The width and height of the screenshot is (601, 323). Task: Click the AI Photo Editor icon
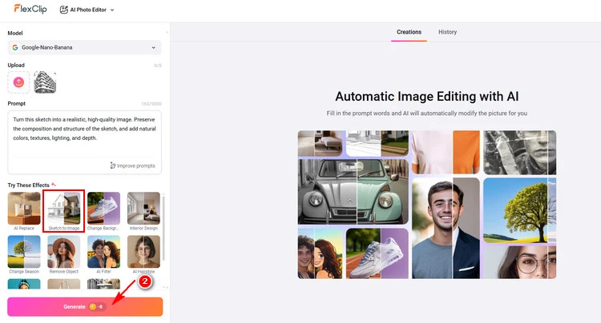click(x=63, y=10)
